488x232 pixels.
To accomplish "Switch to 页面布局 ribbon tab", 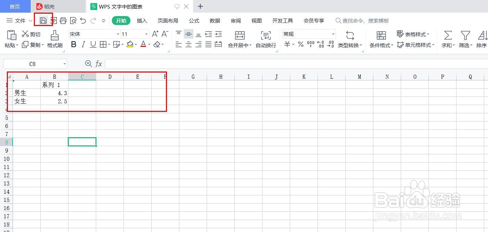I will tap(168, 21).
